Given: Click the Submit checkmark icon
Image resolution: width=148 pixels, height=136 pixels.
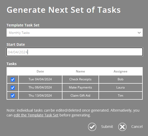Looking at the screenshot, I should point(92,127).
